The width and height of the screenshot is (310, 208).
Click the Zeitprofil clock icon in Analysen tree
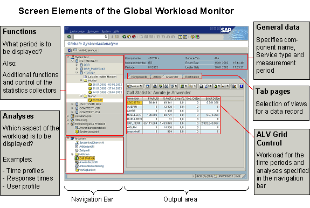click(x=77, y=150)
